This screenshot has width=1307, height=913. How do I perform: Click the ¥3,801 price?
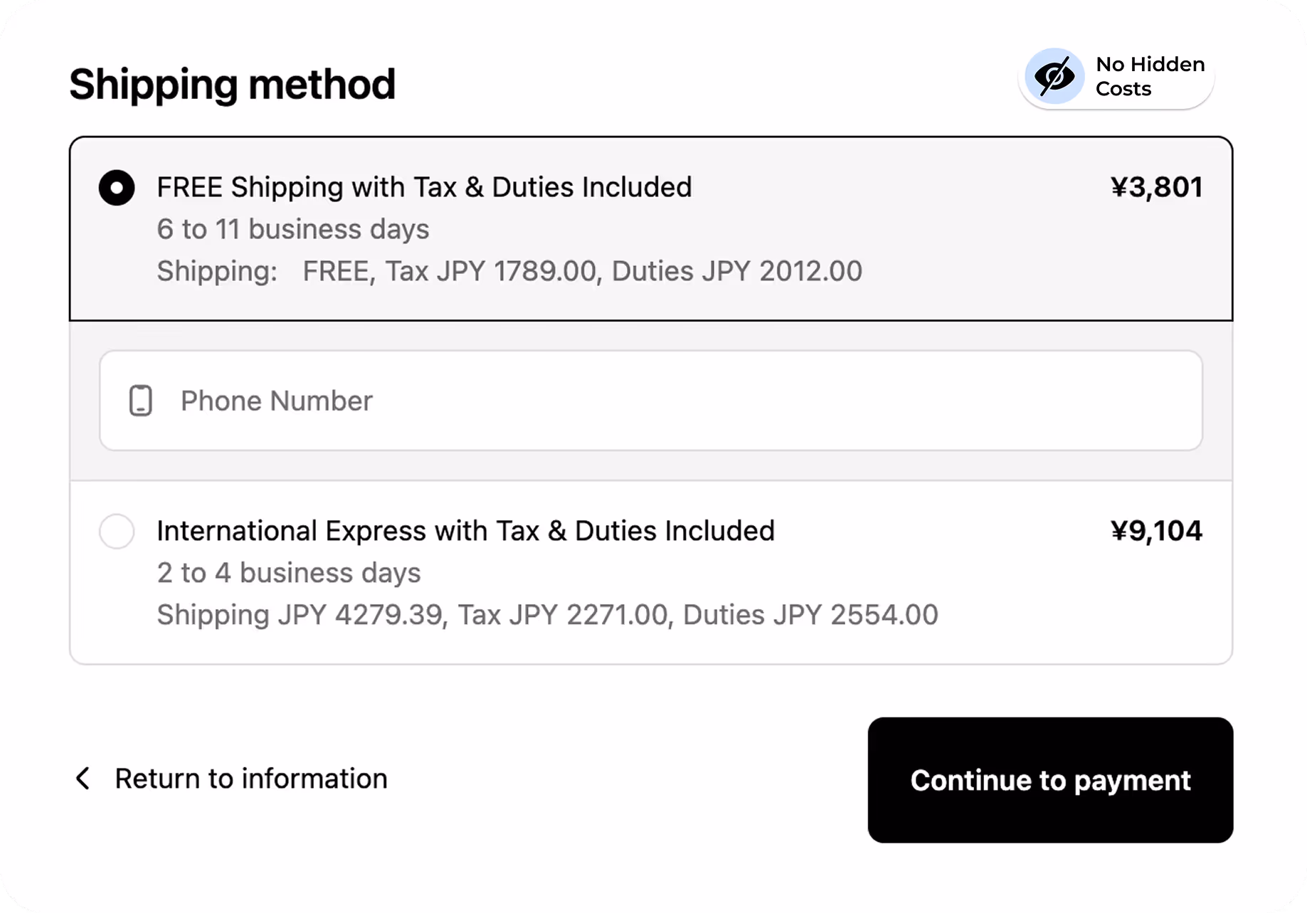point(1156,187)
